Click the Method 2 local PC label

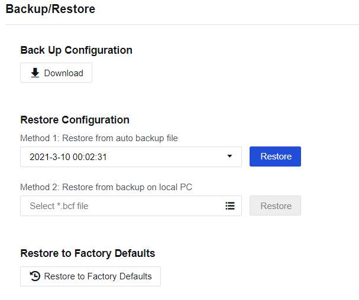106,187
